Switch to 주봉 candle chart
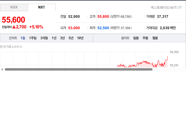The height and width of the screenshot is (130, 186). pos(145,38)
